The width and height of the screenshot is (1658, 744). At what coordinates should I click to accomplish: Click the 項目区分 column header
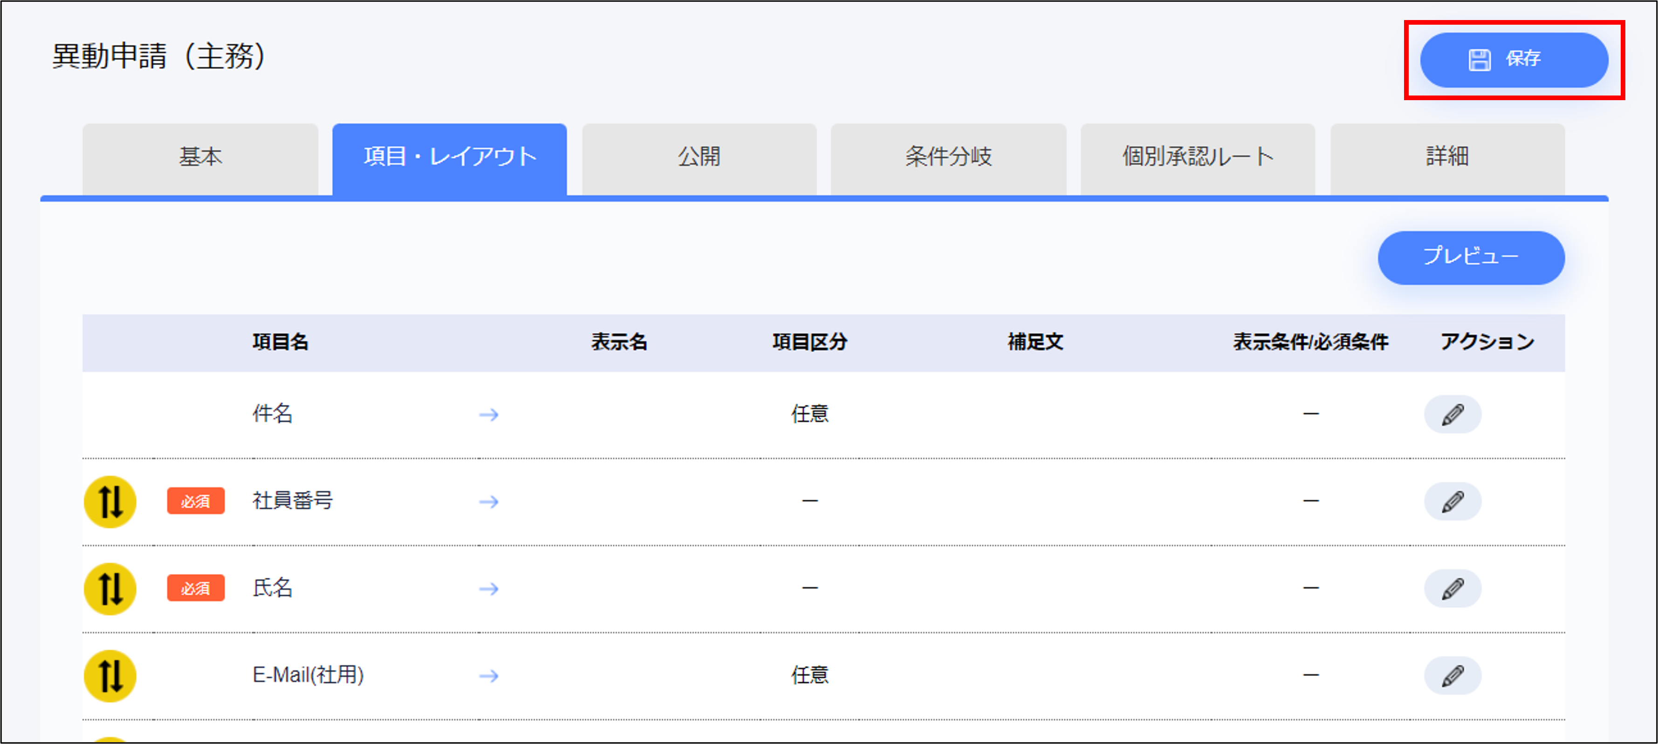click(810, 342)
